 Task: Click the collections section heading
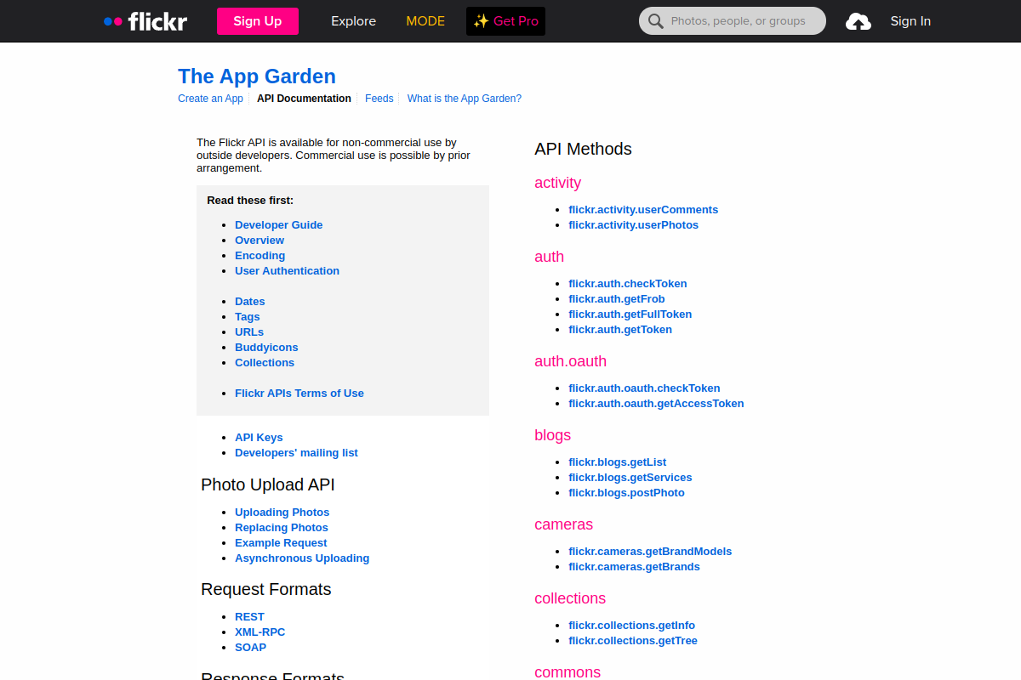click(x=570, y=598)
